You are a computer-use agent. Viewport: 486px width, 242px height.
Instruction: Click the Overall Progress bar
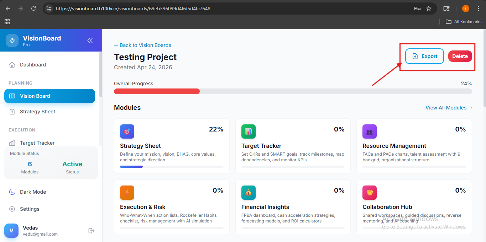point(293,91)
